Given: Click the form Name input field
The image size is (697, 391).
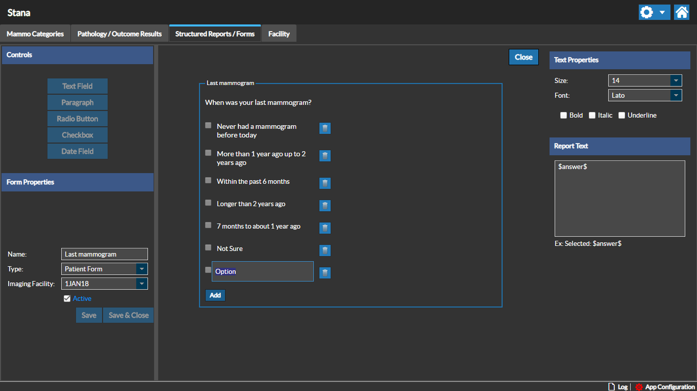Looking at the screenshot, I should tap(105, 254).
